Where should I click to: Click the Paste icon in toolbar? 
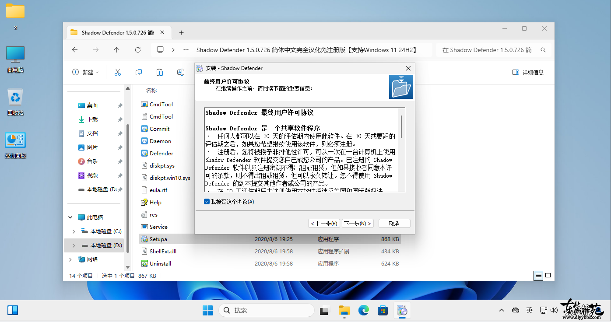click(160, 72)
